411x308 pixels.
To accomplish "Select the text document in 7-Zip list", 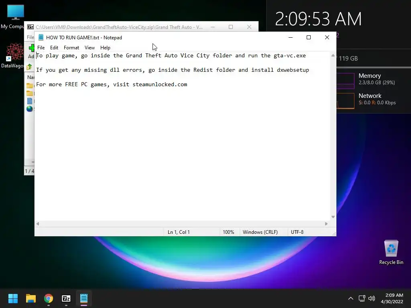I will pos(30,101).
